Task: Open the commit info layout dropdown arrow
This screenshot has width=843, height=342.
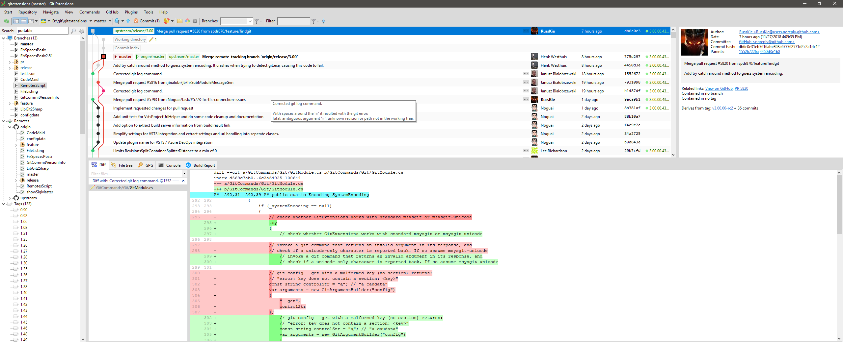Action: pos(36,21)
